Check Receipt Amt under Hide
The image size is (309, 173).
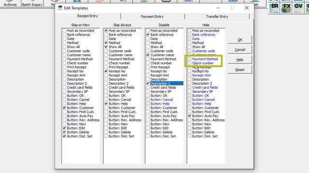point(190,75)
